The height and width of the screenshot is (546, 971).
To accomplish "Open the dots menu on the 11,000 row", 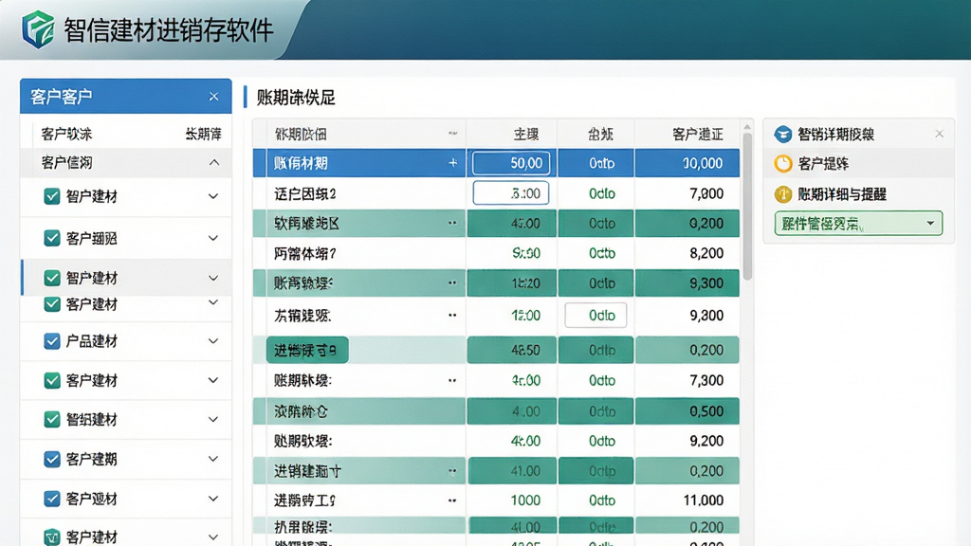I will click(452, 500).
